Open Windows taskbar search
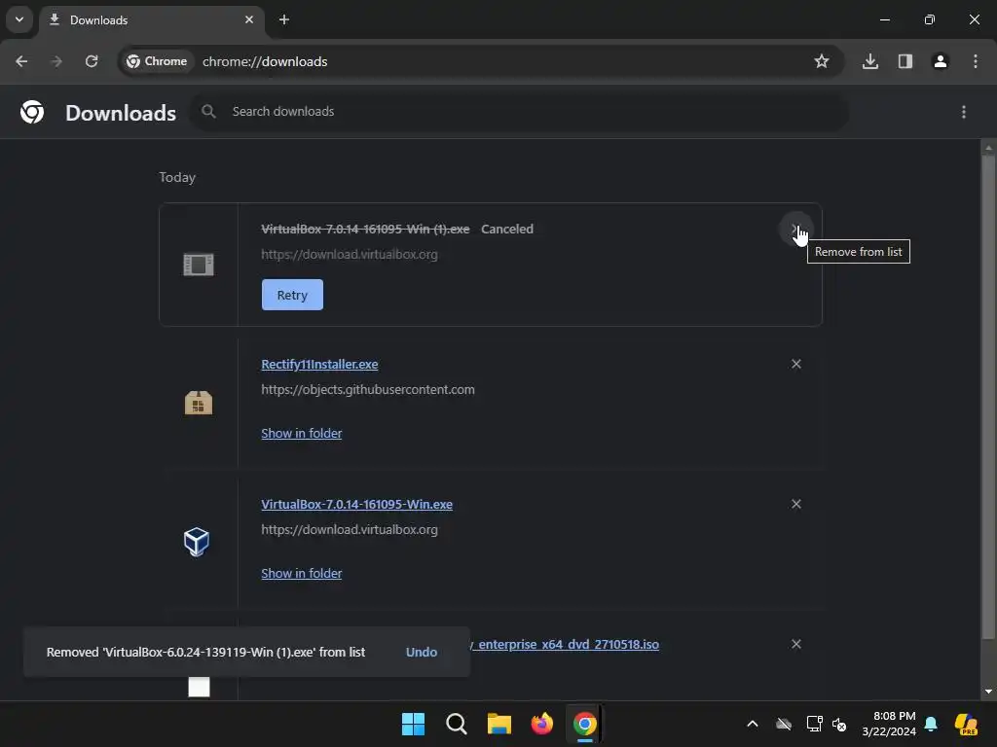 [456, 724]
